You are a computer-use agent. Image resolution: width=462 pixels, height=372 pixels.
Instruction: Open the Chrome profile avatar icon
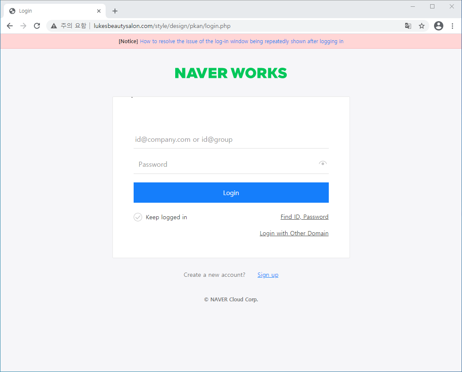tap(438, 26)
